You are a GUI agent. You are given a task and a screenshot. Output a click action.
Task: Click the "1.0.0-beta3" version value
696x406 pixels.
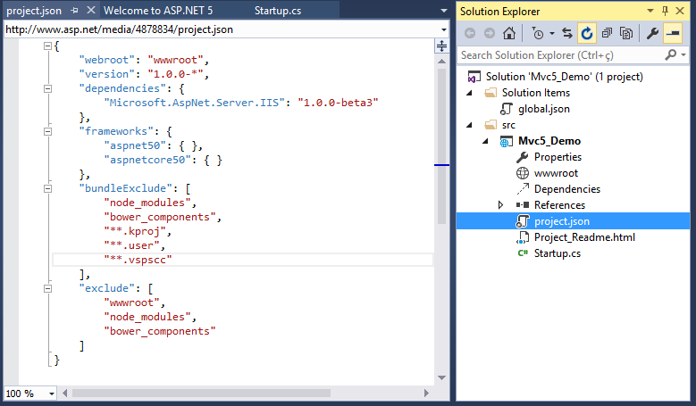[x=339, y=103]
